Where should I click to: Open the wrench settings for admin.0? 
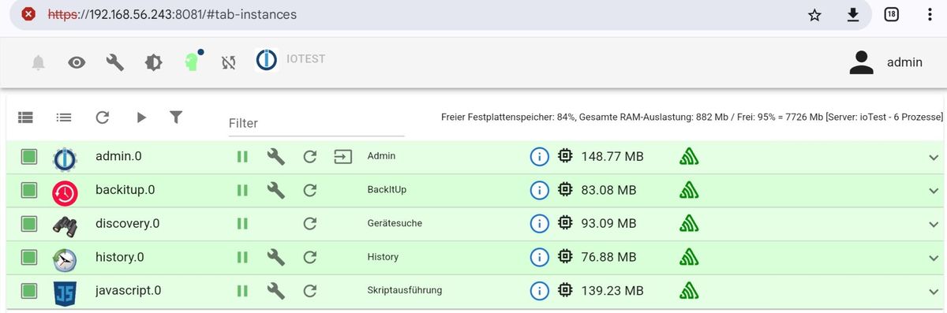point(275,156)
